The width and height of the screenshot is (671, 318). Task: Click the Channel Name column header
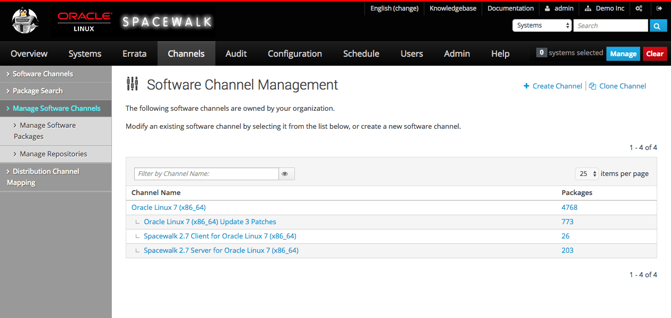tap(156, 192)
